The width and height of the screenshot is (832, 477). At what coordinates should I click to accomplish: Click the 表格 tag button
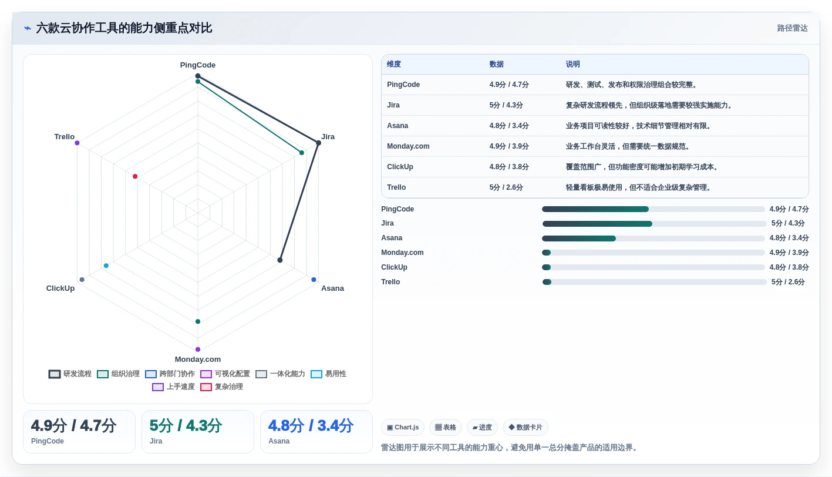[x=446, y=427]
